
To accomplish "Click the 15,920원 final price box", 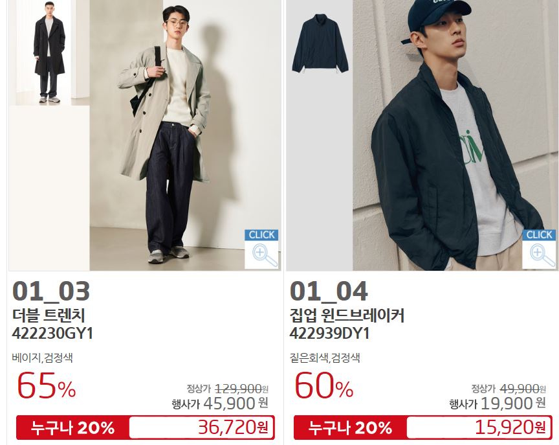I will click(x=479, y=428).
